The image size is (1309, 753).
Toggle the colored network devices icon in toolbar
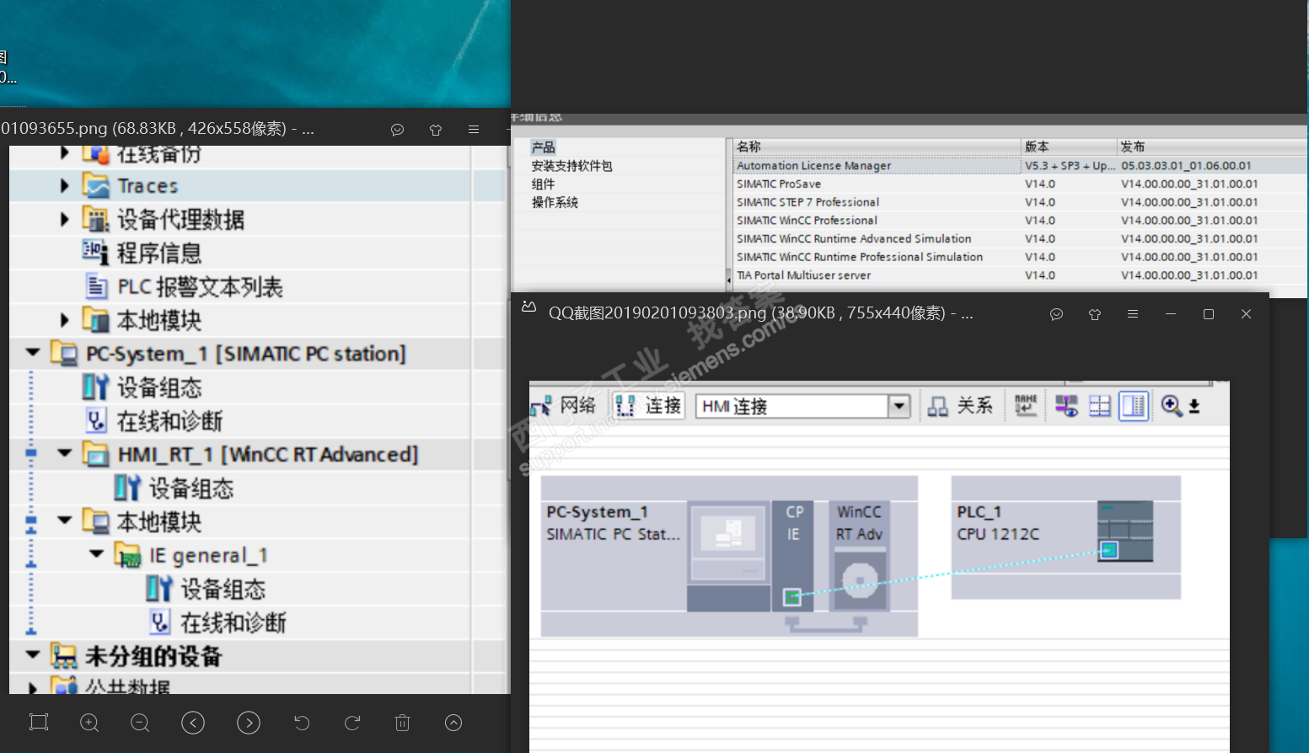coord(1066,406)
